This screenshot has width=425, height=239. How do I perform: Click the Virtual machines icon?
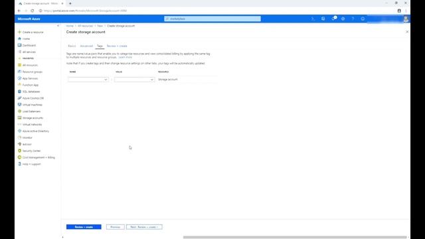tap(19, 105)
